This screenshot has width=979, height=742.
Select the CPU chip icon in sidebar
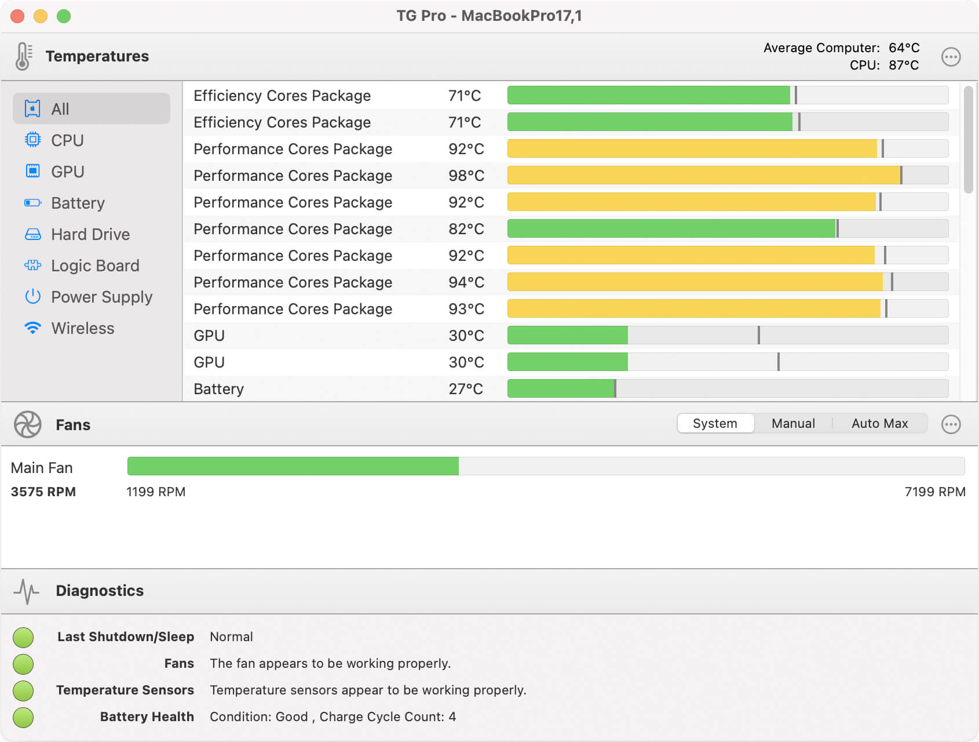pyautogui.click(x=33, y=140)
